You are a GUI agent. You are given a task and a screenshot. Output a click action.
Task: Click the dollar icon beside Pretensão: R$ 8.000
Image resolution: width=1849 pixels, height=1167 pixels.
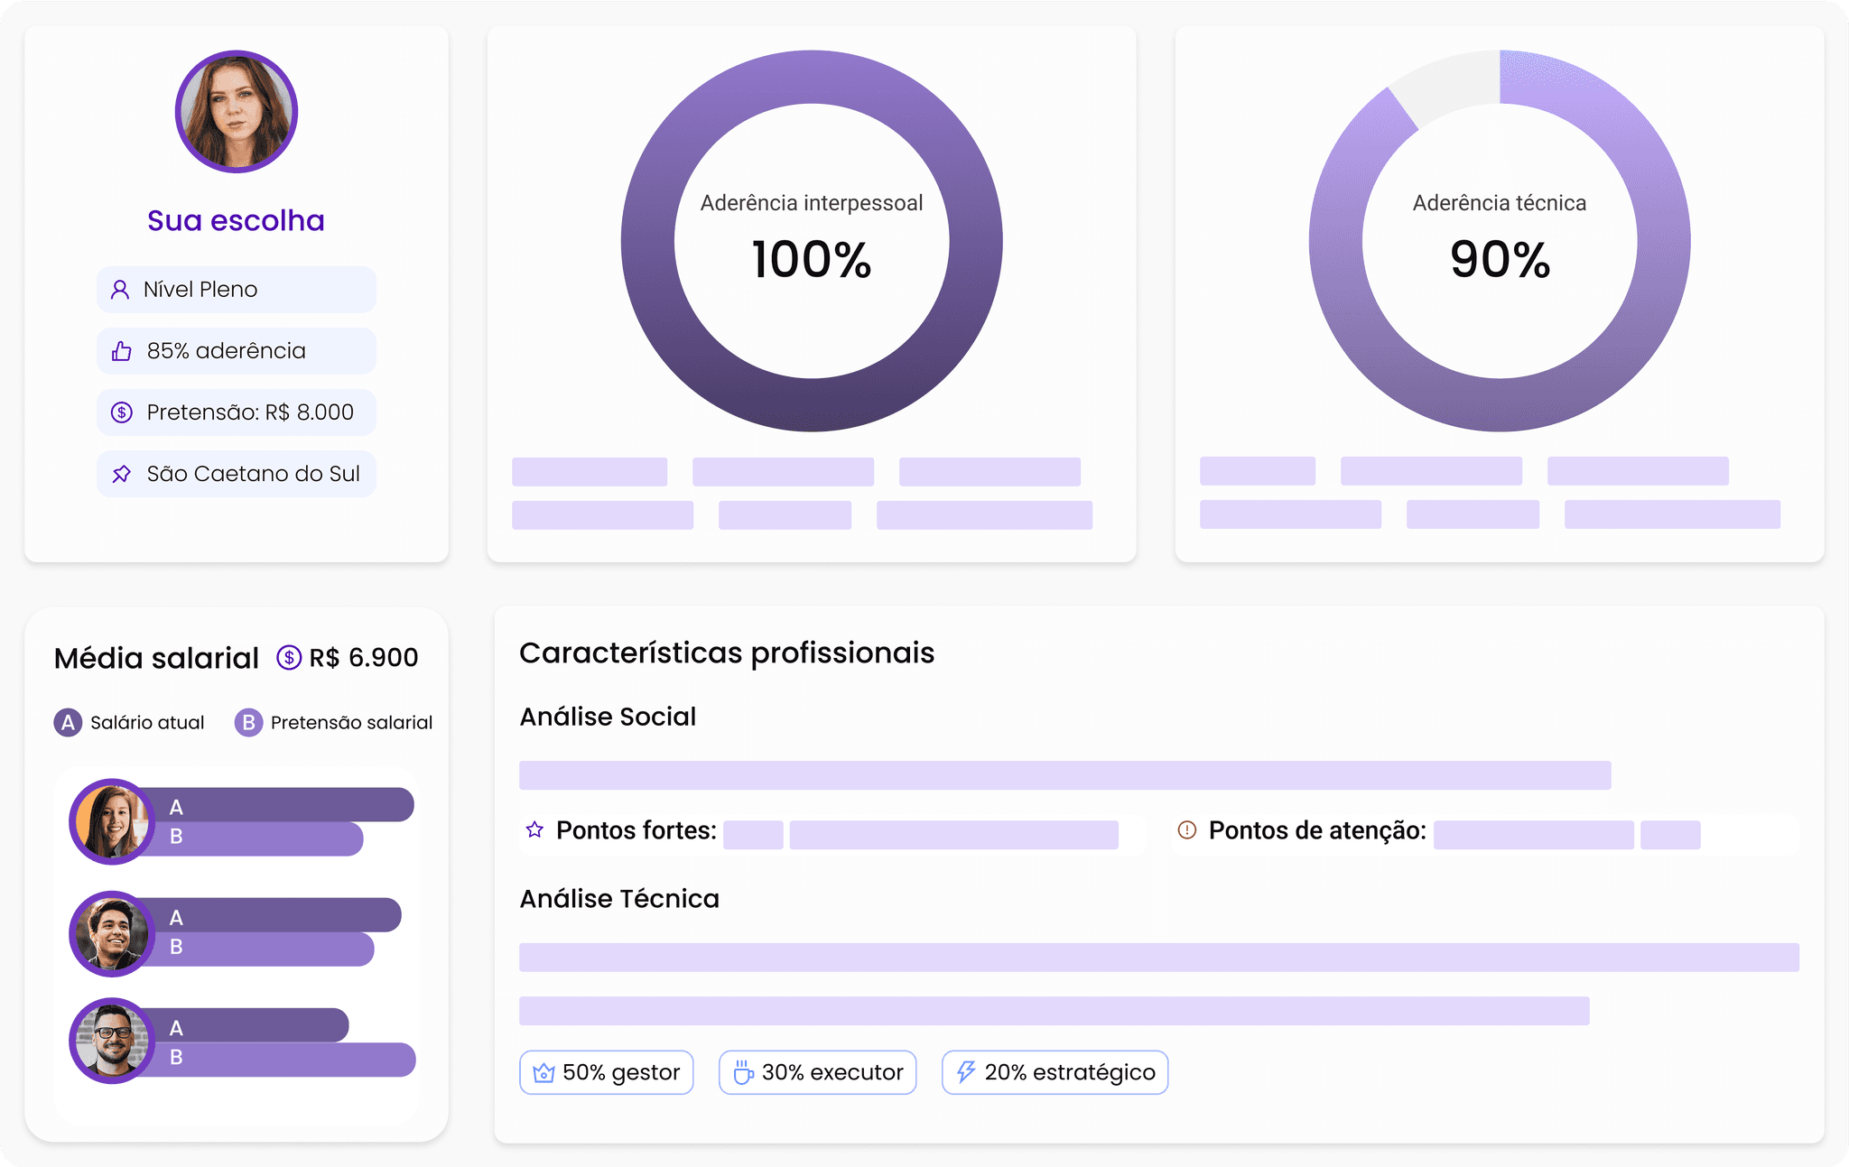pos(122,412)
